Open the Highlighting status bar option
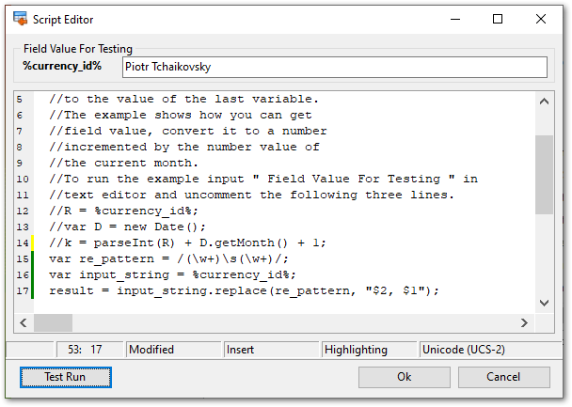Screen dimensions: 572x407 point(369,350)
